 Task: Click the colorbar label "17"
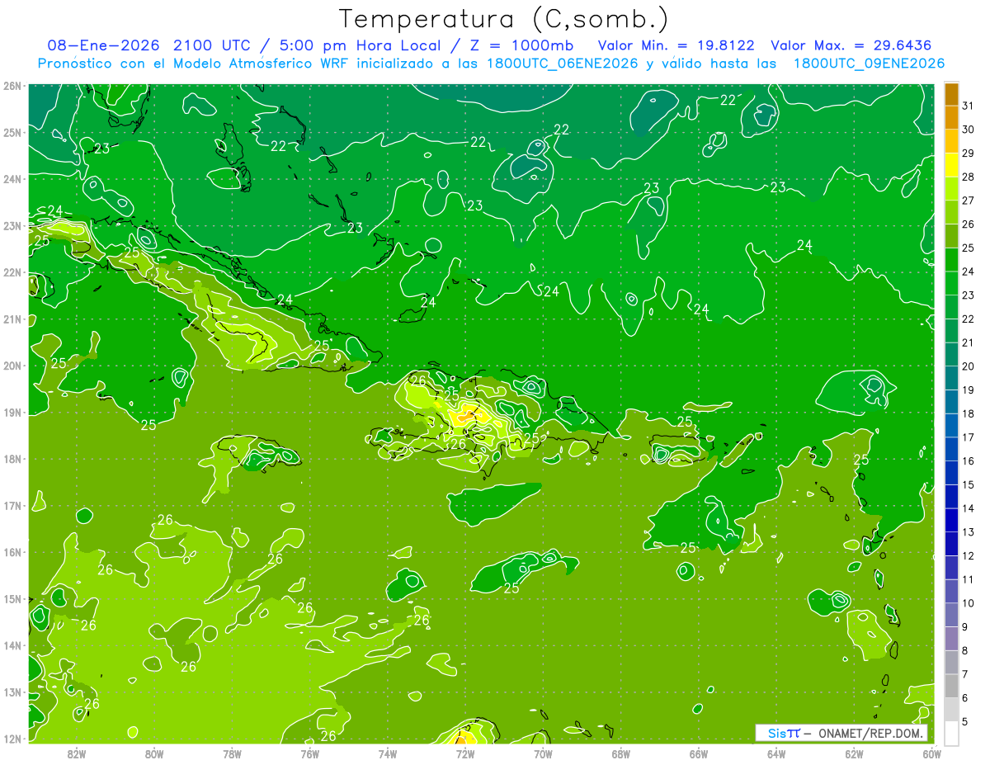point(969,437)
